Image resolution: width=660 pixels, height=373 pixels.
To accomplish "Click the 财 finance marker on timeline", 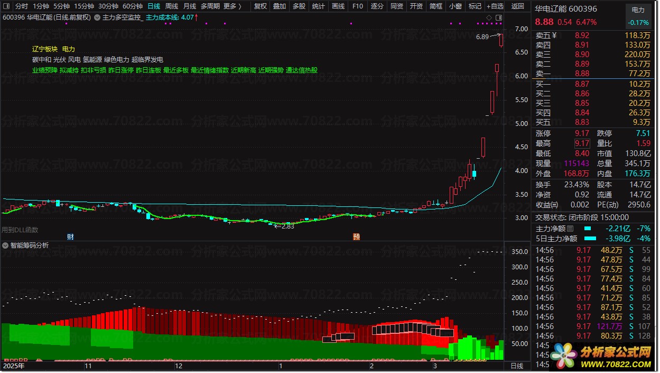I will 70,236.
